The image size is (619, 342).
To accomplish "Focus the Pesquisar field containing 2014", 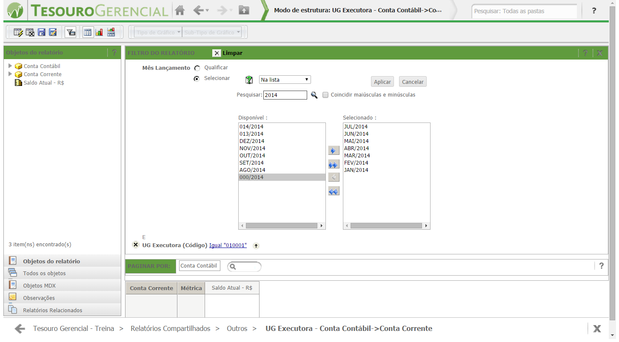I will [x=285, y=95].
